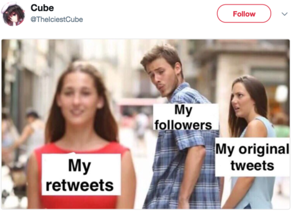This screenshot has width=294, height=211.
Task: Click the "My" above the word retweets
Action: point(80,166)
